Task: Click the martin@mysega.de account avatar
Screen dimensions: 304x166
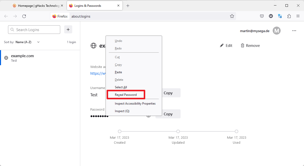Action: tap(277, 31)
